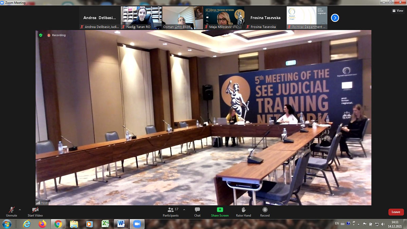Select Nadia Taran RO video thumbnail

click(x=141, y=18)
